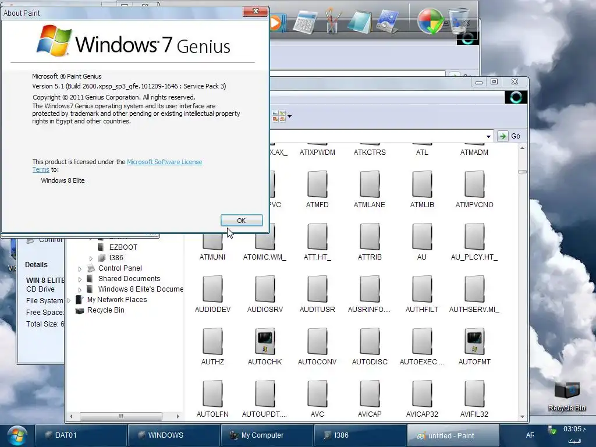Select the ATMLIB file icon
The image size is (596, 447).
(422, 184)
